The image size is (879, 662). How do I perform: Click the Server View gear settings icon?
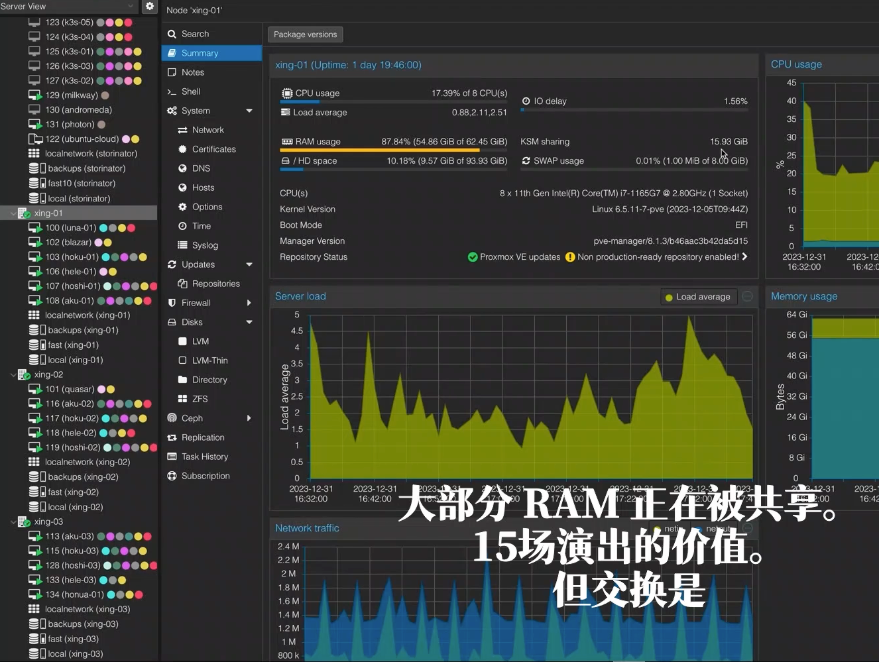[150, 6]
